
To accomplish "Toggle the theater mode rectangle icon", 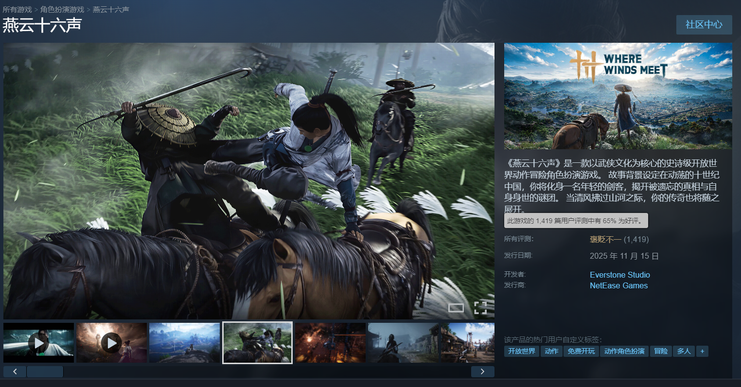I will click(456, 307).
